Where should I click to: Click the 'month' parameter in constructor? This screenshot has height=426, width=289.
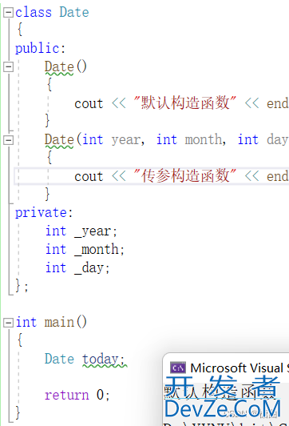[204, 140]
